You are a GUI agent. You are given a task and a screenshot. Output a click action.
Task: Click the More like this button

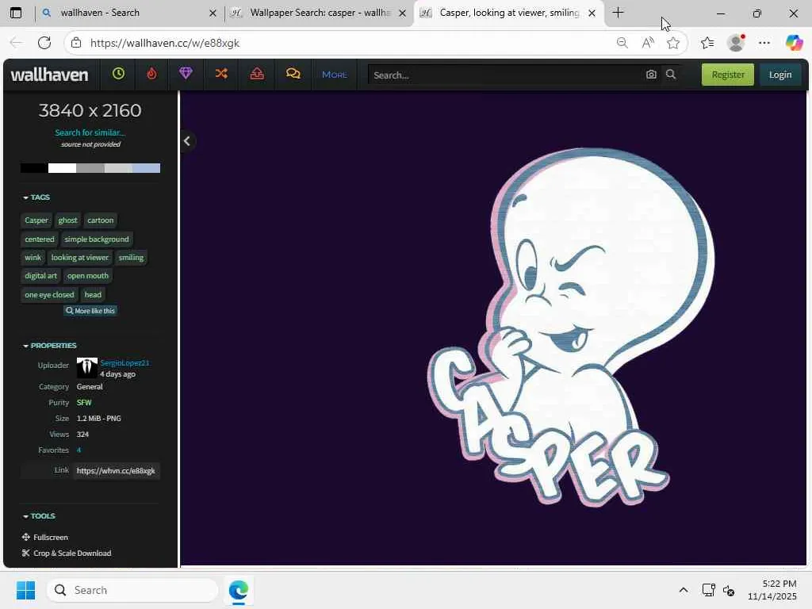[90, 311]
